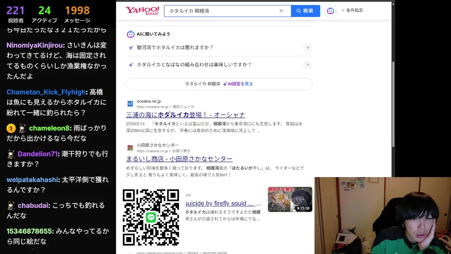Click the username welpatakahashi in chat
The image size is (451, 254).
click(32, 180)
